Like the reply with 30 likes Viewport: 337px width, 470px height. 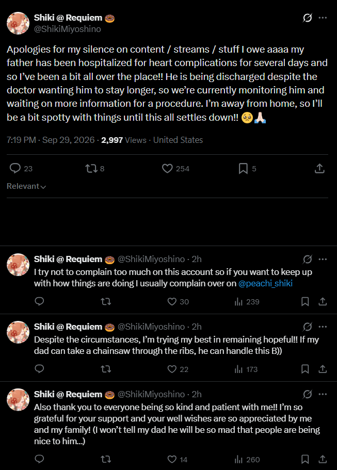[178, 301]
